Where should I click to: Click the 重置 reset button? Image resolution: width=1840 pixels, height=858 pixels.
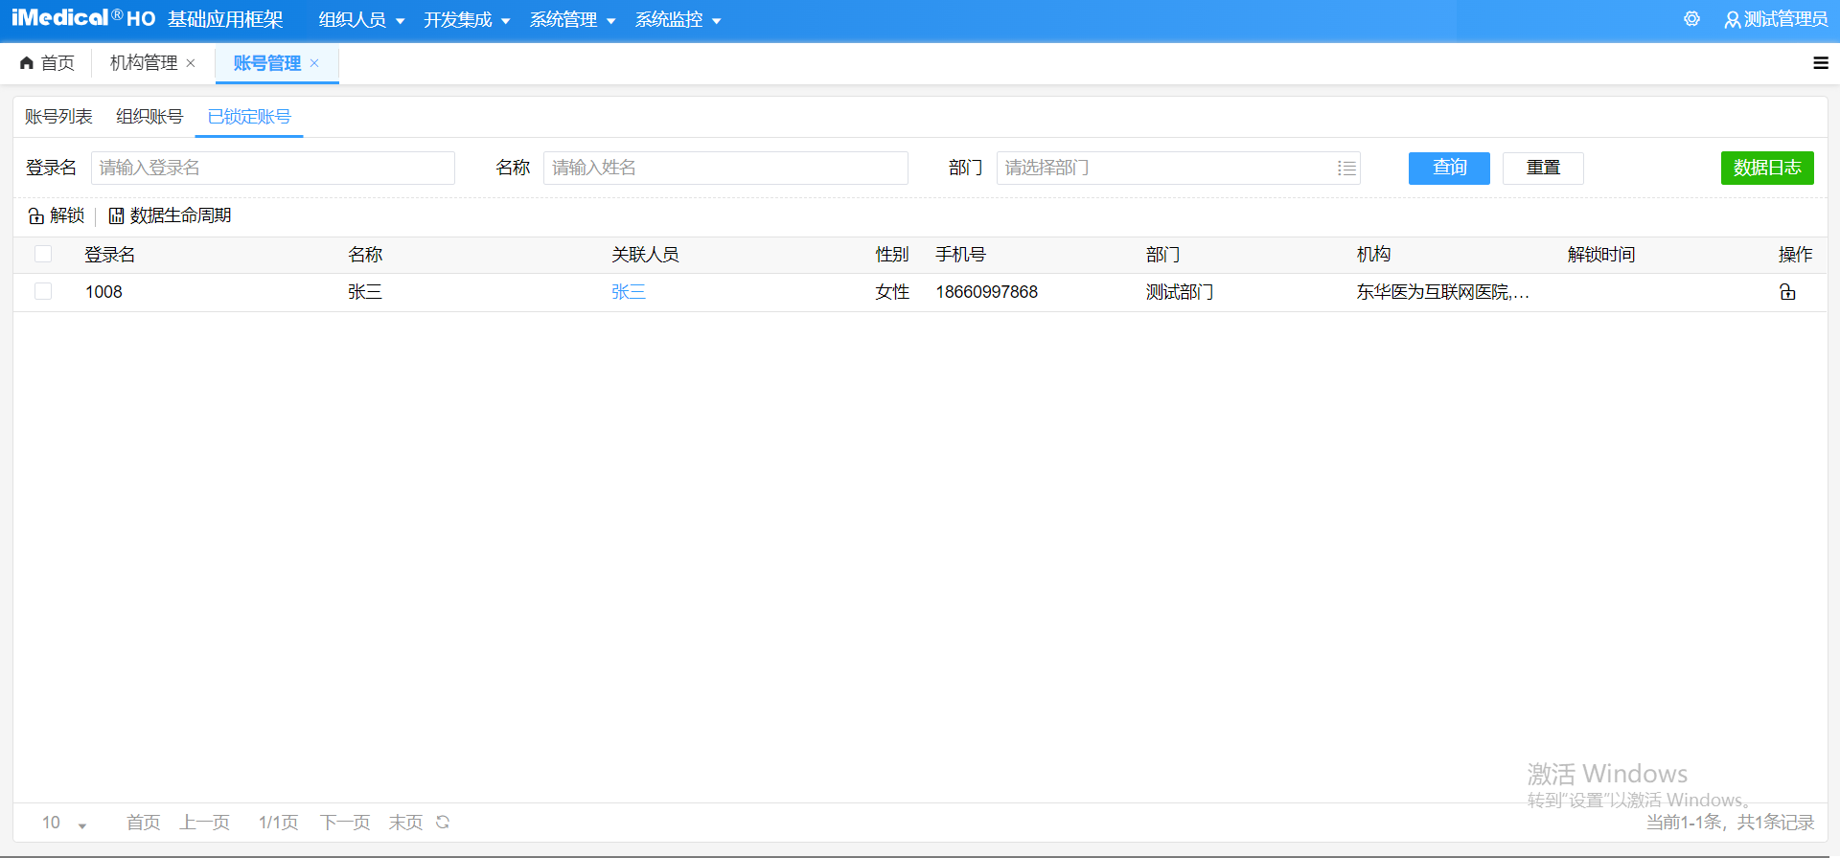point(1543,169)
